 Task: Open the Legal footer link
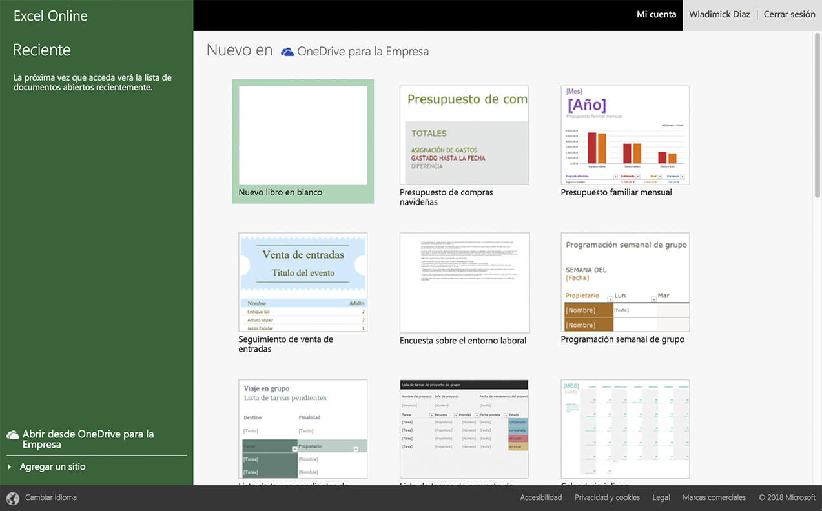pyautogui.click(x=661, y=497)
